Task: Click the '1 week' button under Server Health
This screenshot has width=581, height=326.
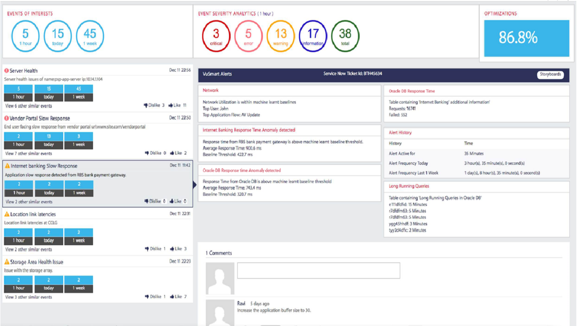Action: tap(80, 97)
